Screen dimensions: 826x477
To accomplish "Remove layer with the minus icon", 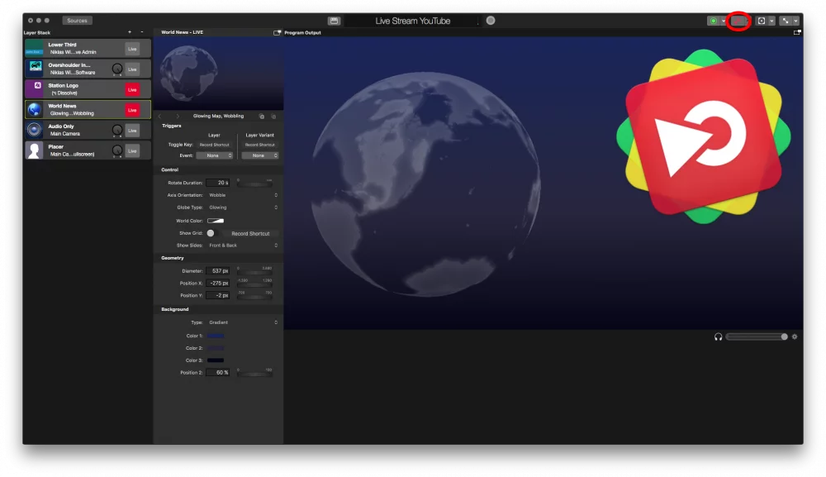I will (x=142, y=32).
